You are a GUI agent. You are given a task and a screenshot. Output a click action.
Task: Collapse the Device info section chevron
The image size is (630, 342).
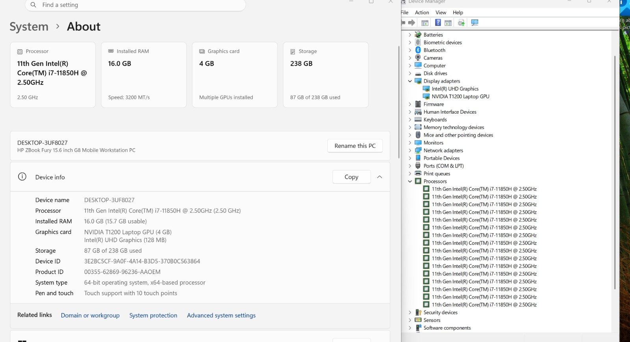[x=380, y=177]
